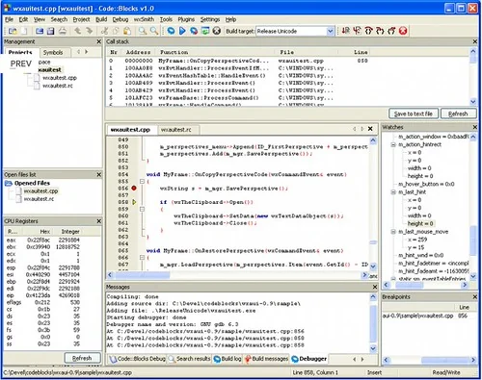Click the Find magnifier icon
Viewport: 482px width, 380px height.
143,31
